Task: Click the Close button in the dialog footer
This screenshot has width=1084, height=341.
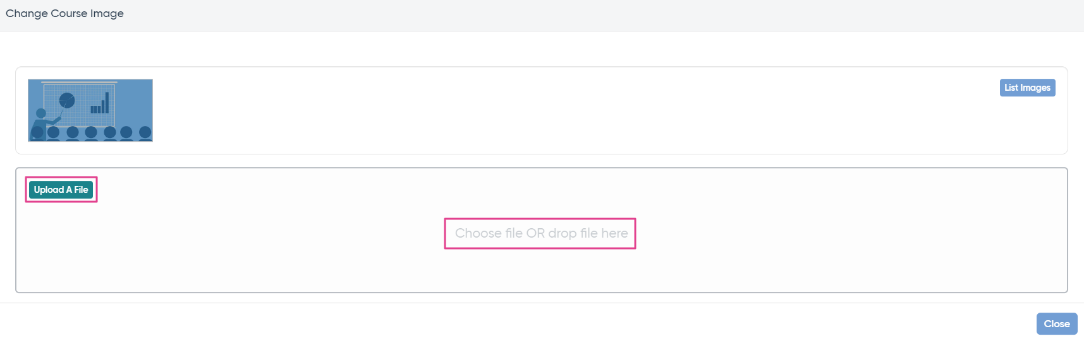Action: click(x=1057, y=324)
